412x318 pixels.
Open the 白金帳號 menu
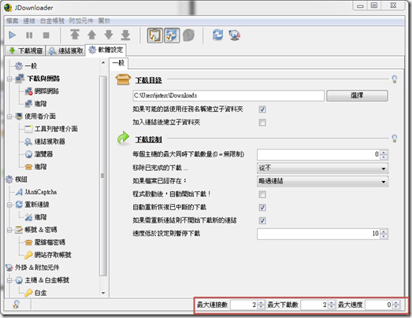click(52, 20)
